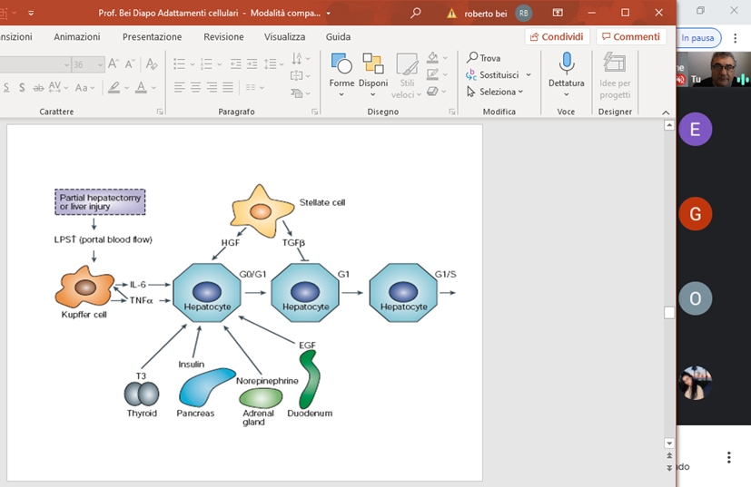This screenshot has height=487, width=751.
Task: Open Quick Access Toolbar customize arrow
Action: [31, 13]
